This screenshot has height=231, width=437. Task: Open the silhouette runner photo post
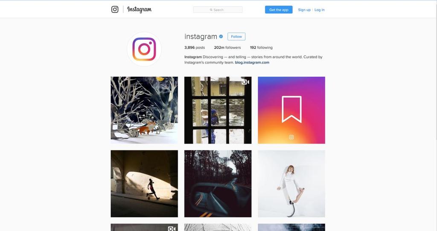[144, 184]
